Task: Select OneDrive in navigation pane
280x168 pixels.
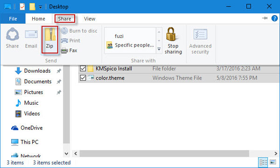Action: coord(27,128)
